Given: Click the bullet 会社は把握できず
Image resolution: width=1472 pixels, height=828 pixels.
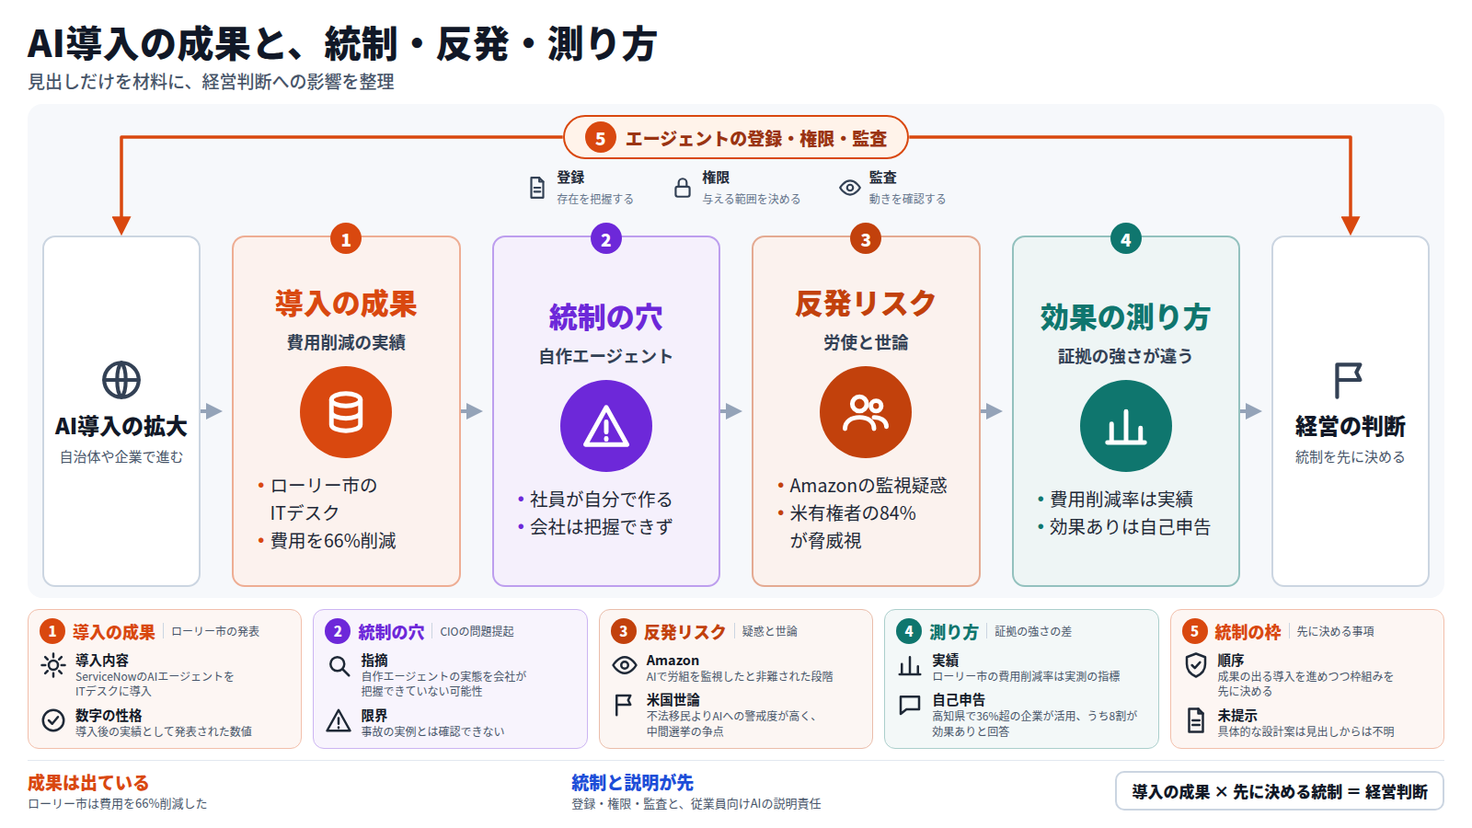Looking at the screenshot, I should (x=601, y=527).
